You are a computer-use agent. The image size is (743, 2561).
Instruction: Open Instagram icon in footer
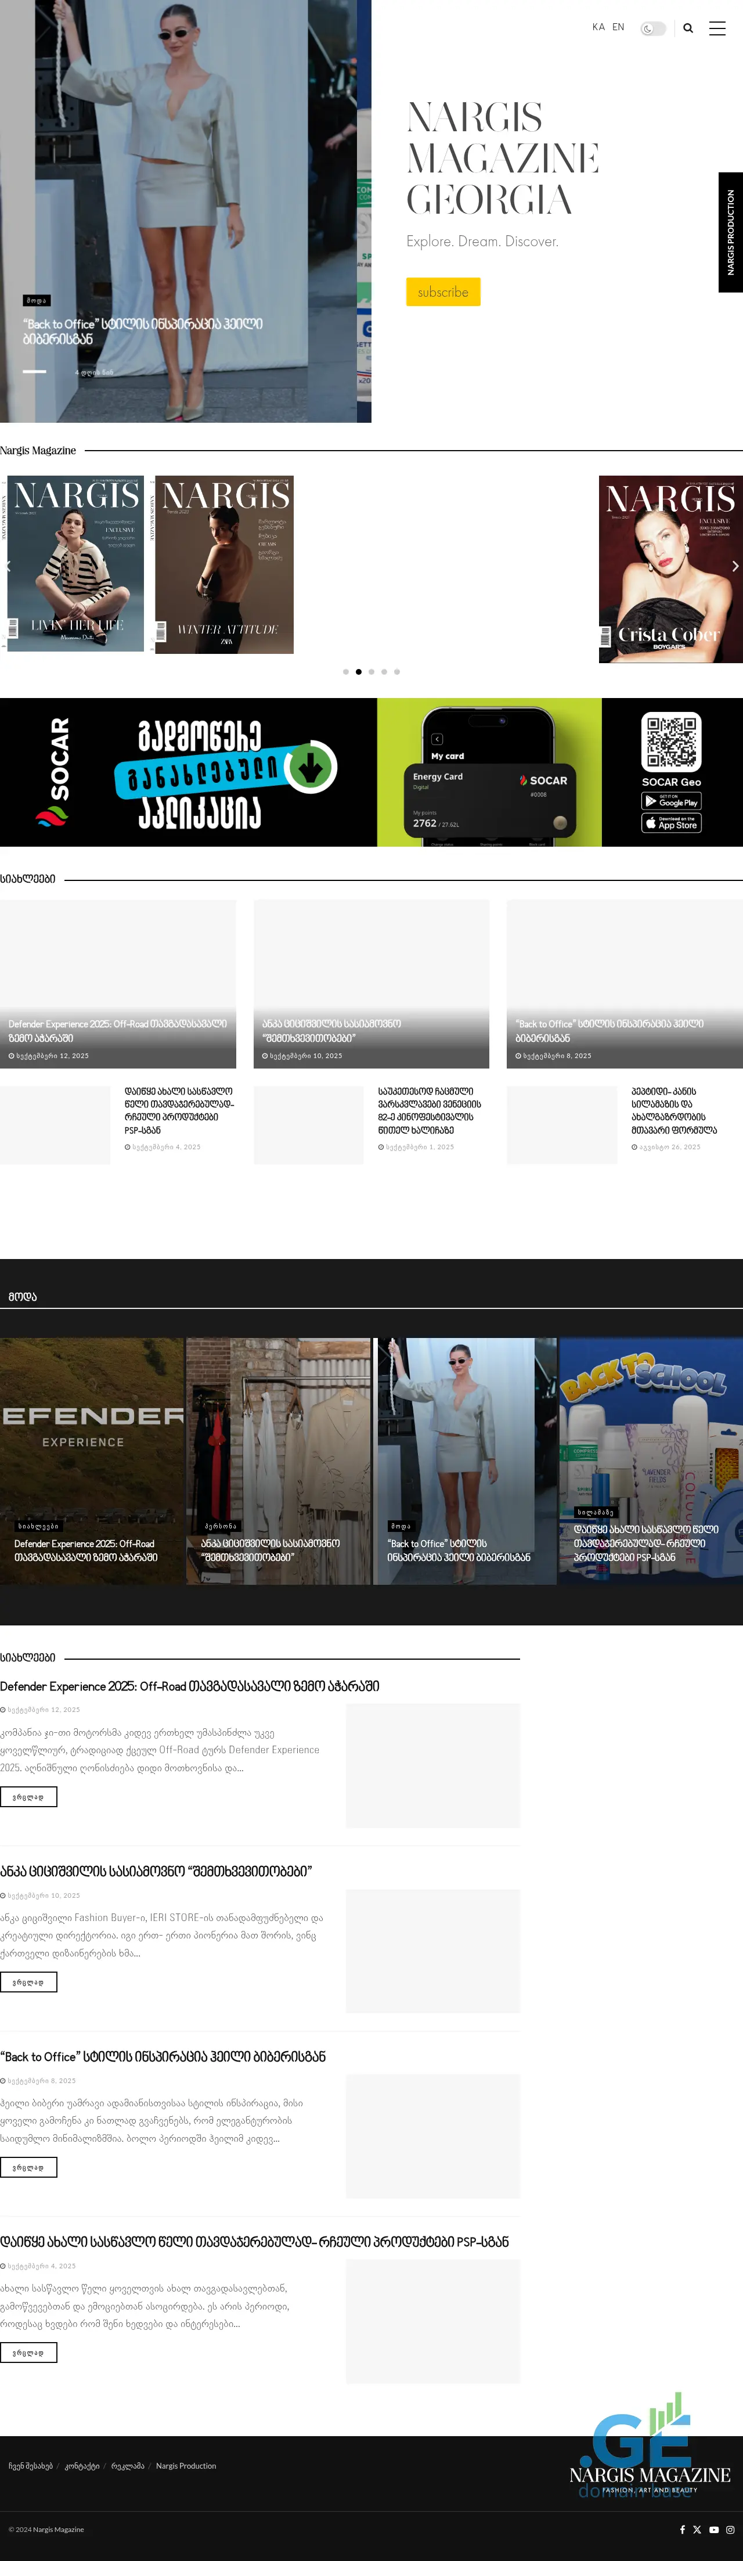coord(730,2529)
